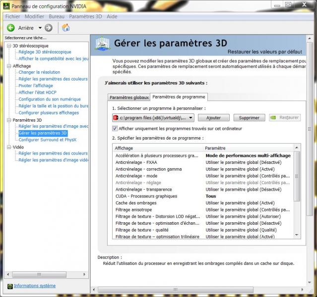Select 'Gérer les paramètres 3D' task
This screenshot has height=297, width=317.
[x=43, y=133]
